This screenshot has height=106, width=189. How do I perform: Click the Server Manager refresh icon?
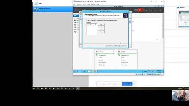click(x=135, y=10)
